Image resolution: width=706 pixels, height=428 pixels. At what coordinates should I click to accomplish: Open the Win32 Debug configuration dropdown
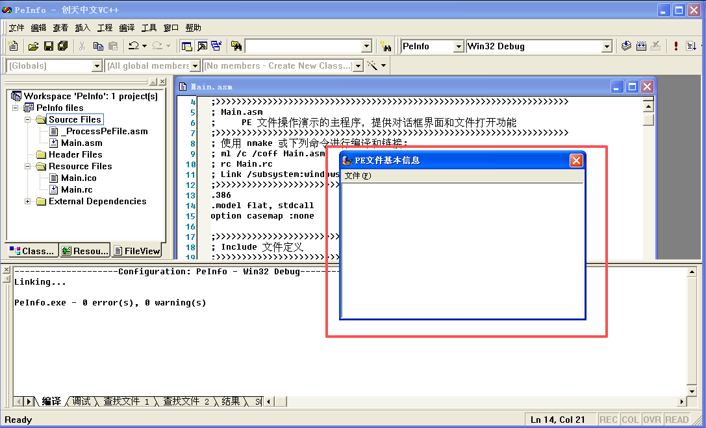point(607,46)
